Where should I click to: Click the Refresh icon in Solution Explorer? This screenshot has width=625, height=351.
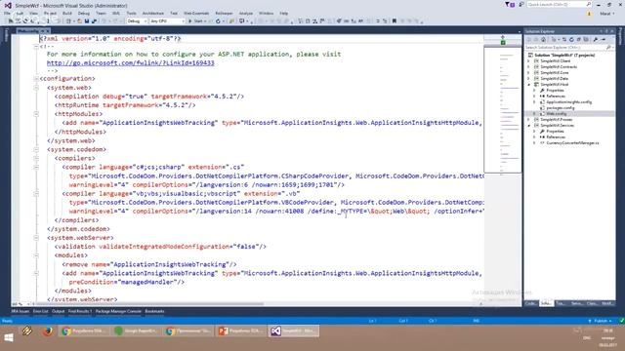click(x=571, y=39)
